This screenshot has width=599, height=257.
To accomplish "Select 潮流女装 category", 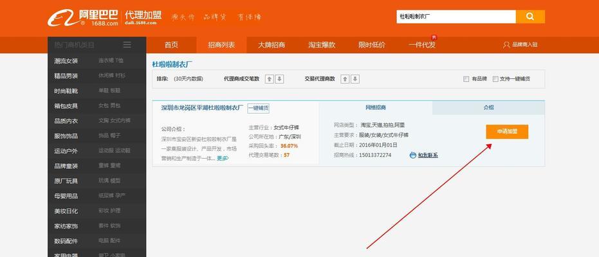I will coord(66,60).
